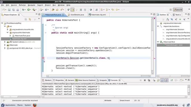Click the Open Perspective icon
The height and width of the screenshot is (107, 191).
click(171, 10)
